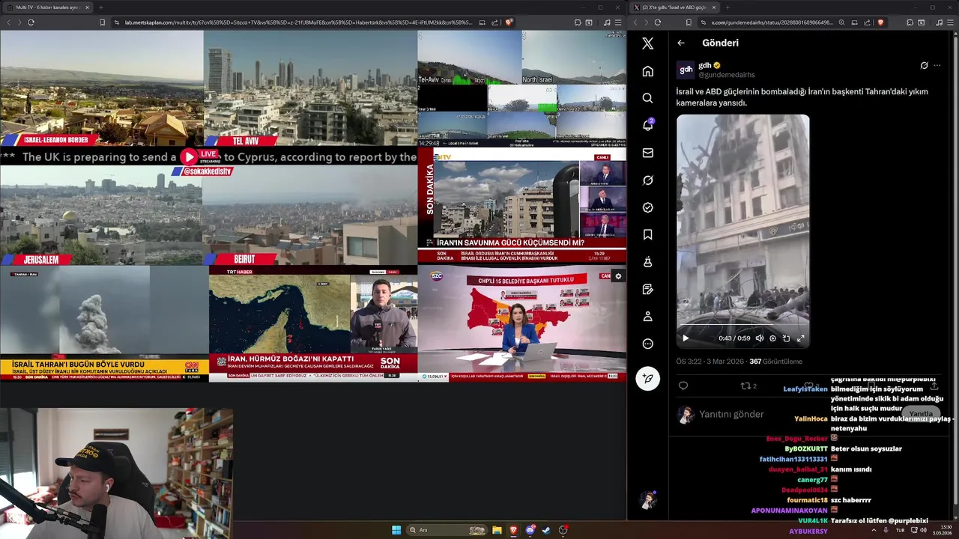959x539 pixels.
Task: Toggle picture-in-picture on X video
Action: click(x=786, y=338)
